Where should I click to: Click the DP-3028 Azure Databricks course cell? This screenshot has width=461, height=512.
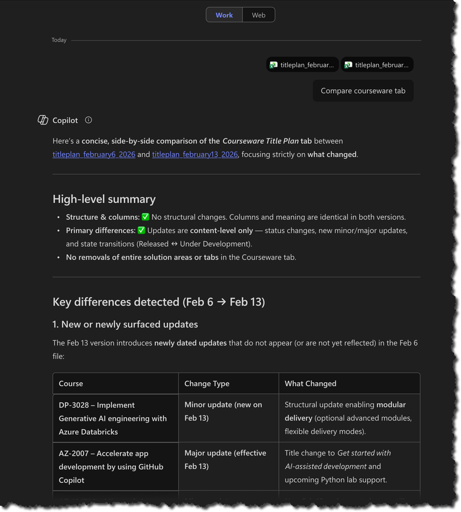point(116,418)
